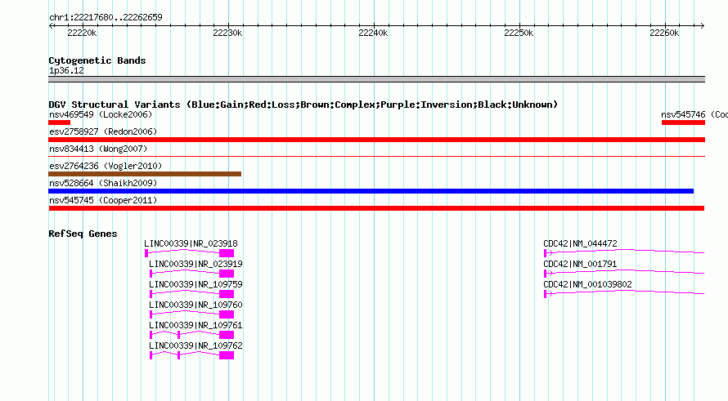This screenshot has width=728, height=401.
Task: Open LINC00339|NR_023919 transcript label
Action: coord(195,264)
